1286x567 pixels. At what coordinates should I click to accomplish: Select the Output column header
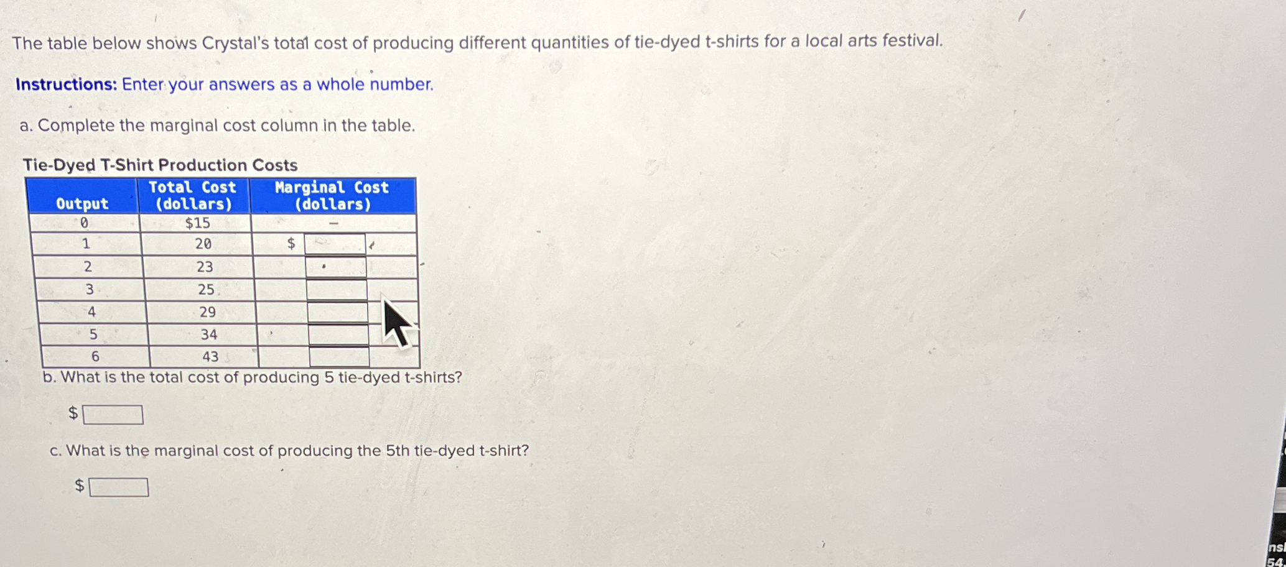(x=82, y=202)
